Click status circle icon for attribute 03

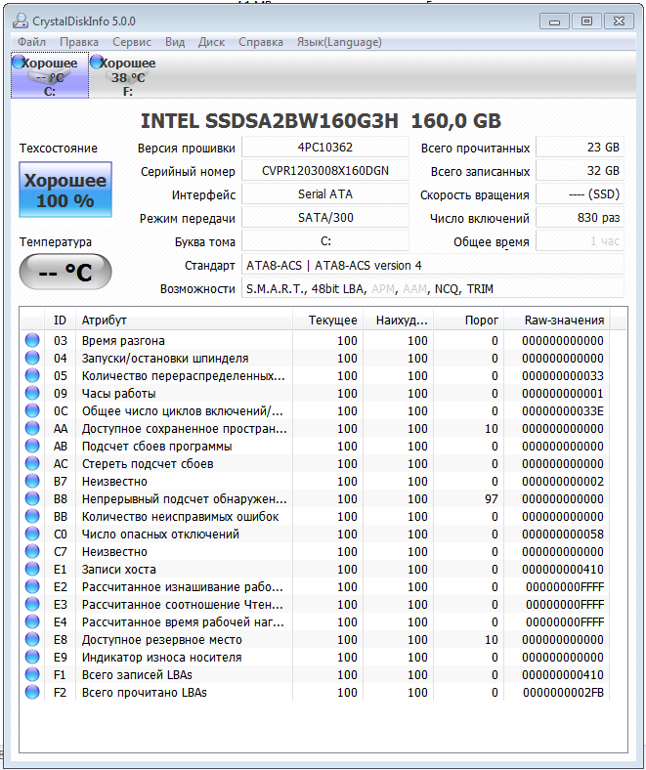click(x=32, y=340)
